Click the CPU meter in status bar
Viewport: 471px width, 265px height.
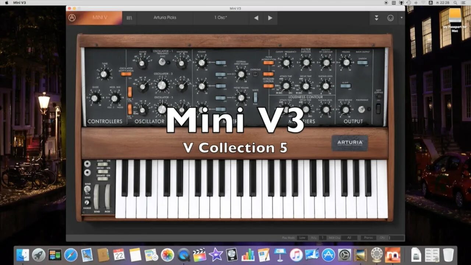pos(397,238)
